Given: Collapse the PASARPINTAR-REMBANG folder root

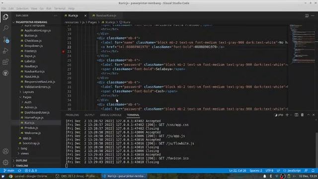Looking at the screenshot, I should point(31,22).
